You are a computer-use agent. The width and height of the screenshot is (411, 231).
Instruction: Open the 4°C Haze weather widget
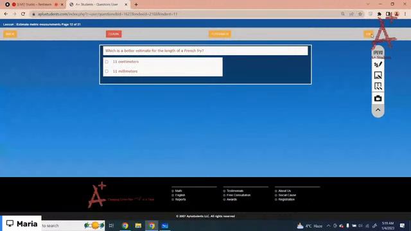310,226
